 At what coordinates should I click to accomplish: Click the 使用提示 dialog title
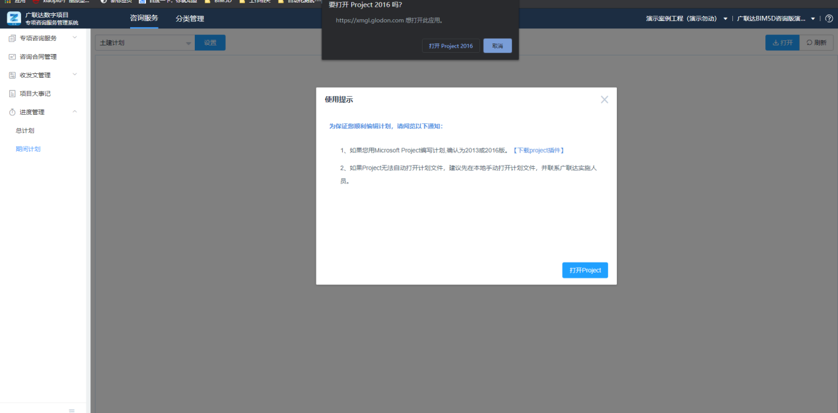pyautogui.click(x=339, y=100)
